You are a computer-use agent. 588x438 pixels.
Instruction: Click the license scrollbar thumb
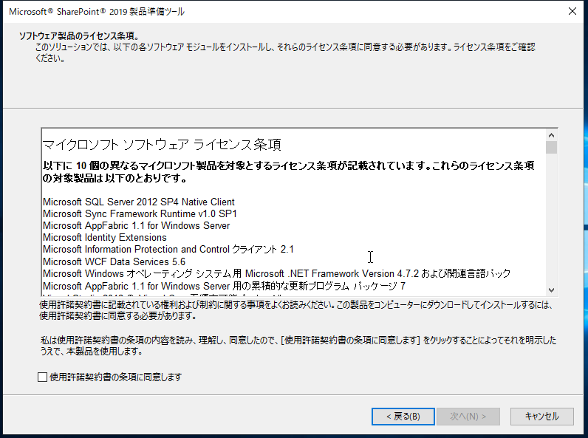[x=551, y=148]
